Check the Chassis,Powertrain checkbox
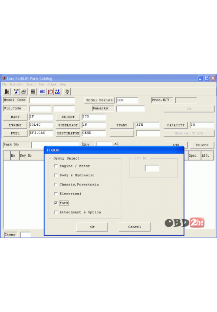Screen dimensions: 217x312 click(56, 185)
